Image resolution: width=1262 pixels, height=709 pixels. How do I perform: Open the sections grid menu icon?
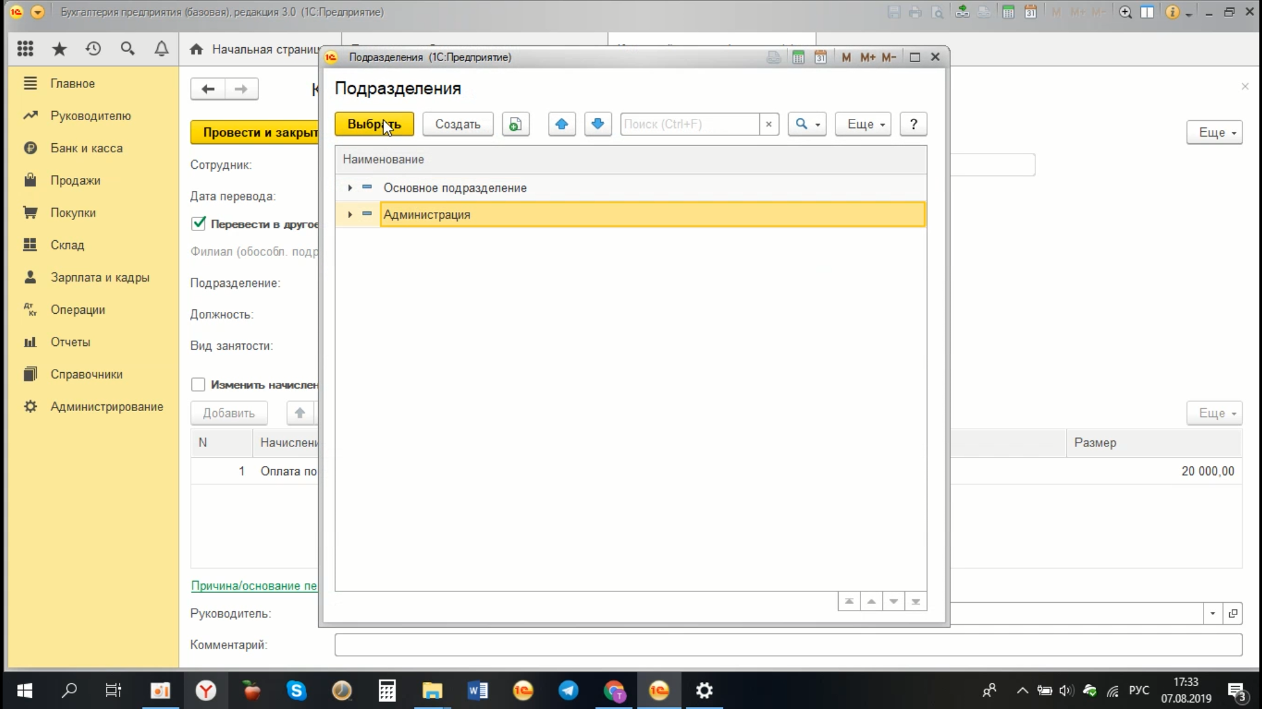[25, 49]
